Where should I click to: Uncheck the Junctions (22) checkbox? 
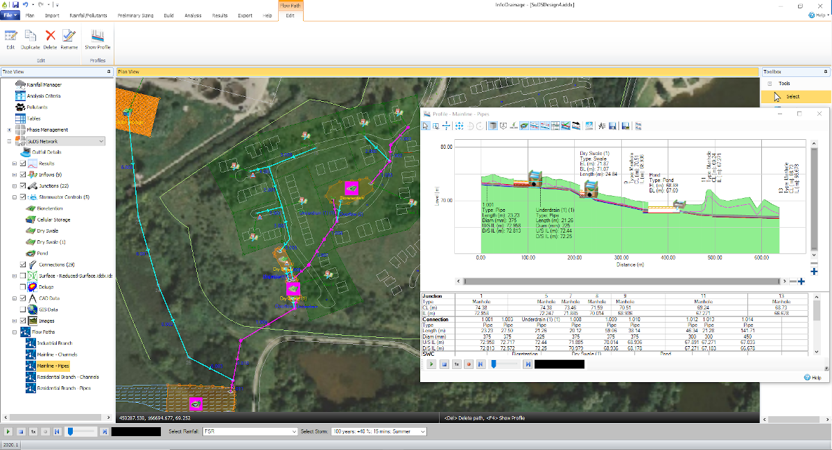coord(24,186)
